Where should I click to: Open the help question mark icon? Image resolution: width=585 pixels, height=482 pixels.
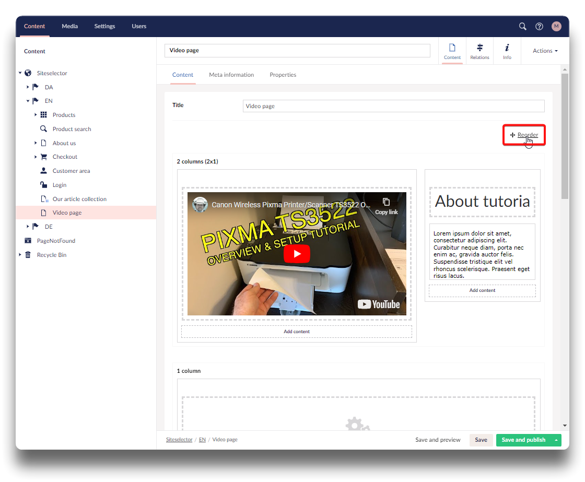coord(539,26)
